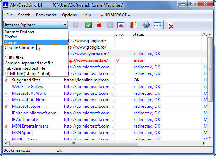
Task: Click the vertical scrollbar thumb
Action: click(210, 69)
